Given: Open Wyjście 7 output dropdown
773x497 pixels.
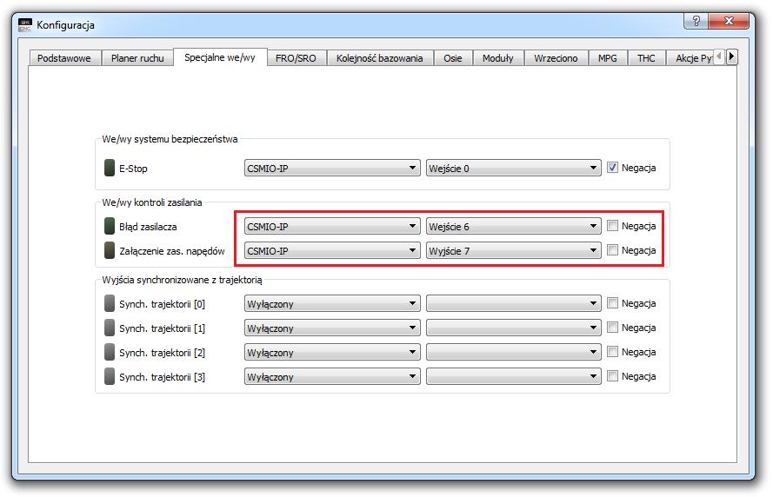Looking at the screenshot, I should (513, 251).
